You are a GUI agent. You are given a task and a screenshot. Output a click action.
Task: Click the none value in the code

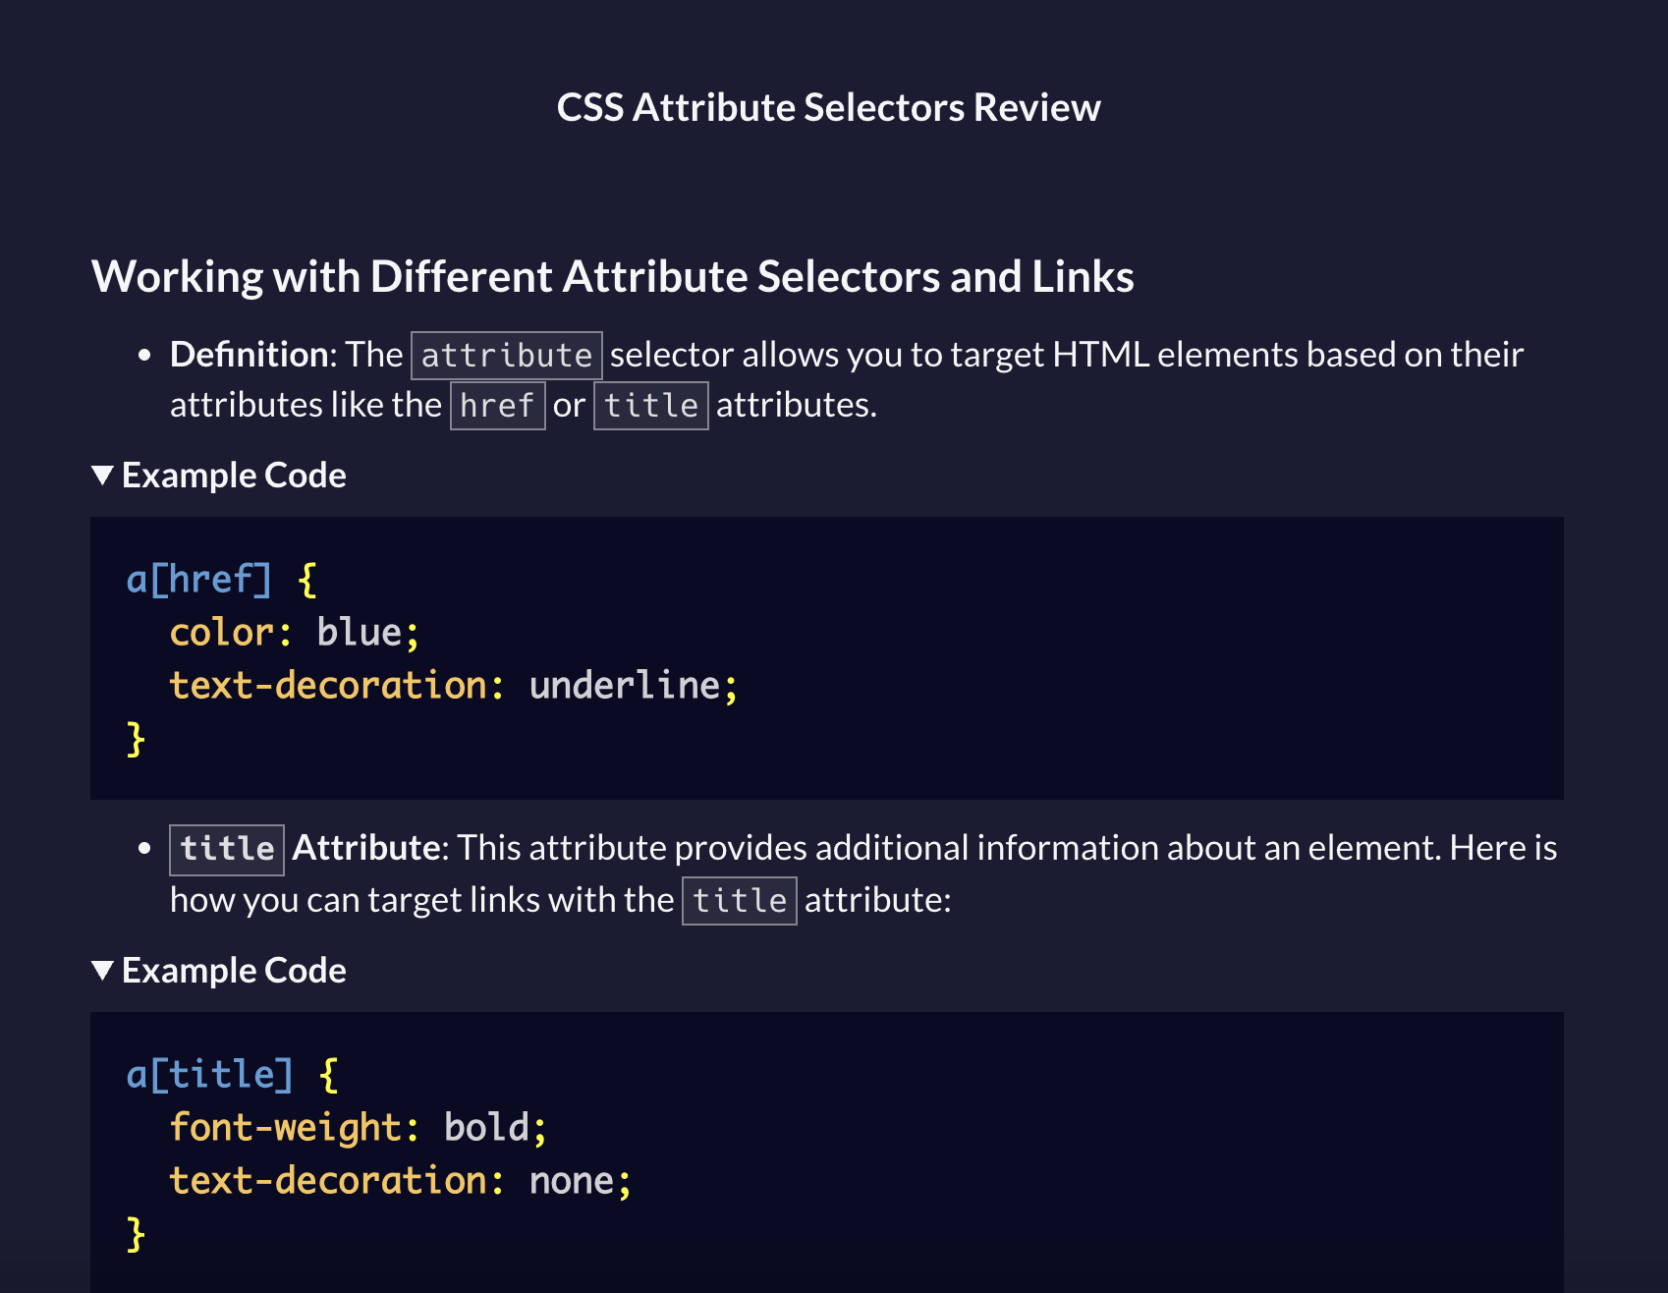(571, 1181)
